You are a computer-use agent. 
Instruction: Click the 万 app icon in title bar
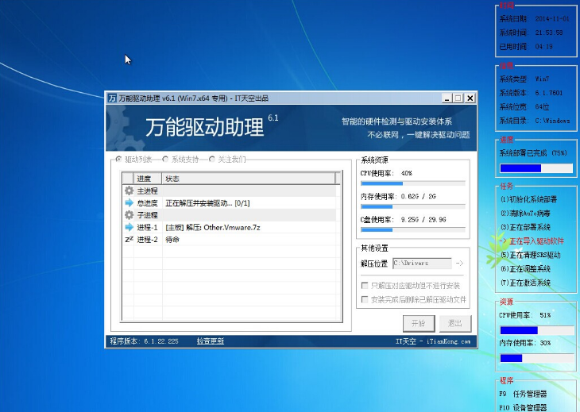click(x=112, y=98)
